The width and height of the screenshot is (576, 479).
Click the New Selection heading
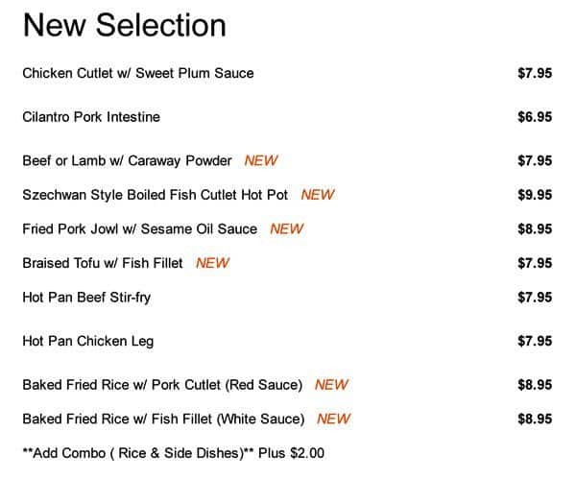click(124, 25)
